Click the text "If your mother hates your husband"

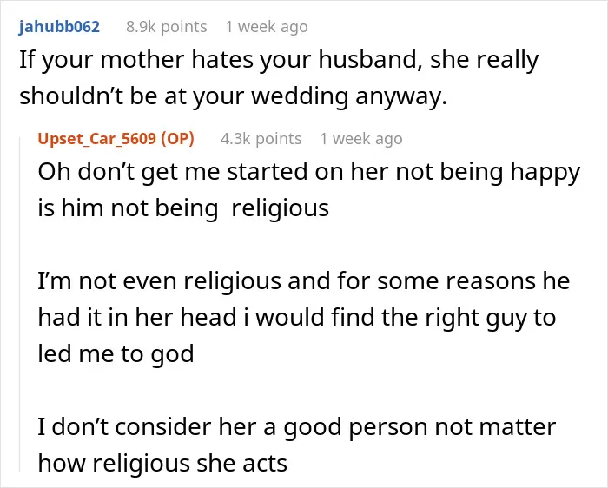click(221, 60)
